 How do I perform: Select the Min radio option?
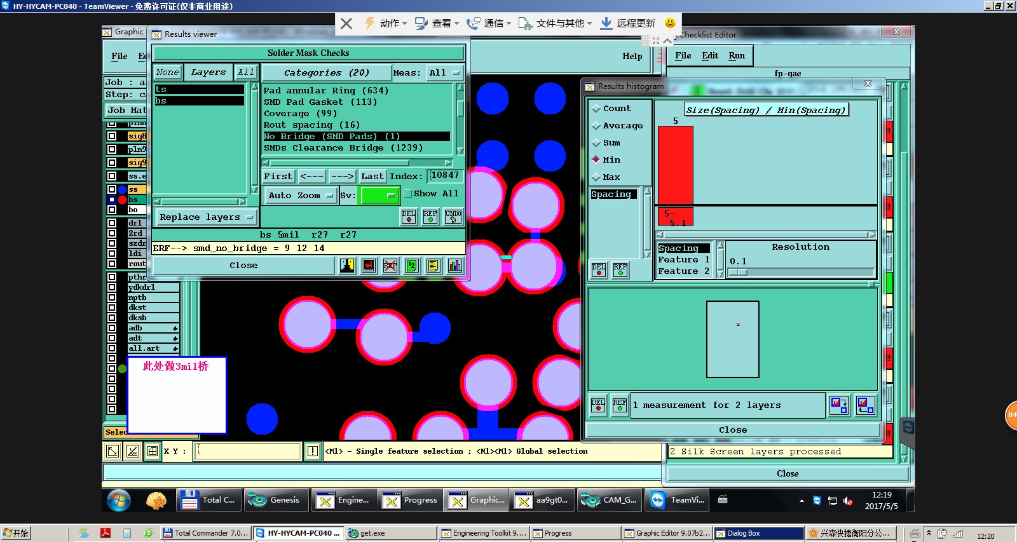point(596,159)
